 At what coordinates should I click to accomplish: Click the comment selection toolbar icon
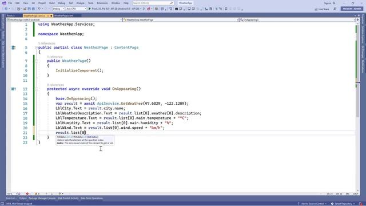tap(216, 9)
